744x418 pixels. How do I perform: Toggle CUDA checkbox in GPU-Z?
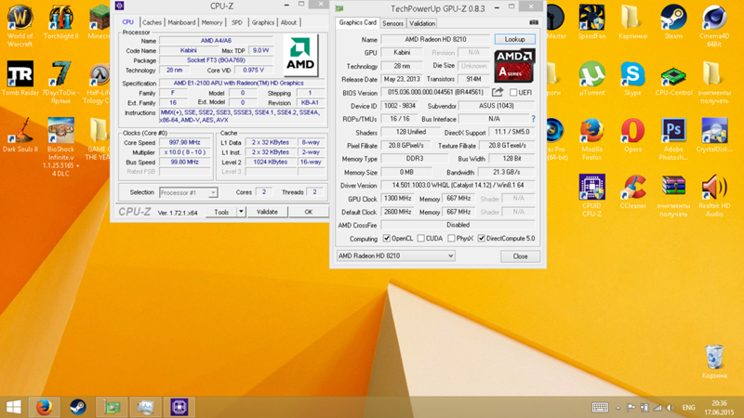pos(421,239)
